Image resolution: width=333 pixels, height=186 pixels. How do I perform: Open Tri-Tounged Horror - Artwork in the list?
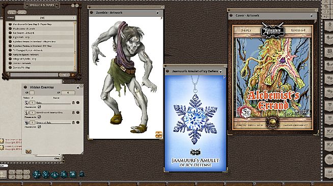pos(28,50)
